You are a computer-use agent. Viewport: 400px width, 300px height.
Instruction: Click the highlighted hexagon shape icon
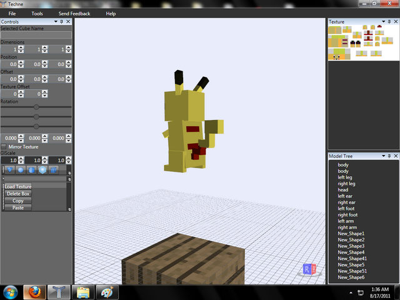tap(42, 170)
